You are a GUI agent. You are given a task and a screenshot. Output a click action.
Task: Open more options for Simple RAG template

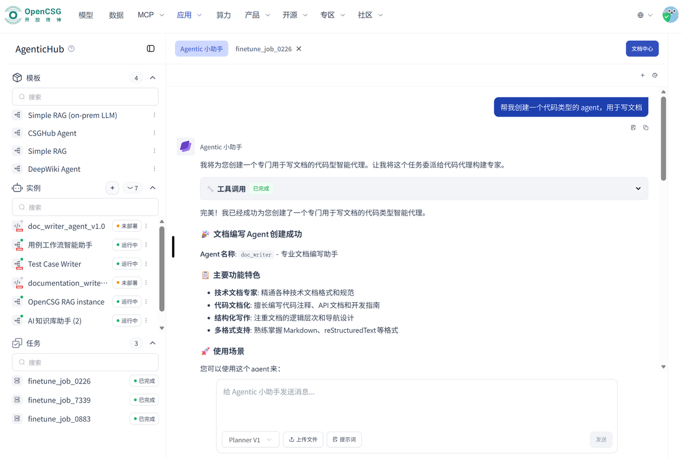(x=155, y=151)
